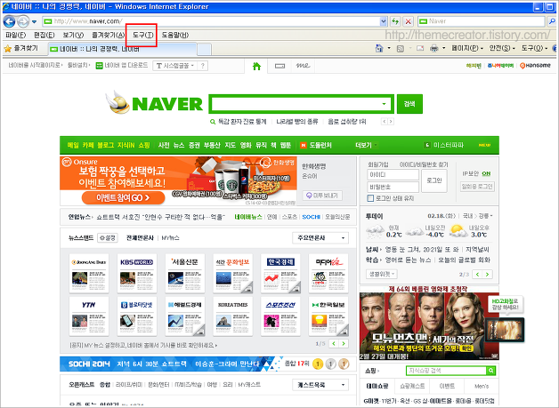Click the 네이버 앱 다운로드 green icon link

point(122,66)
